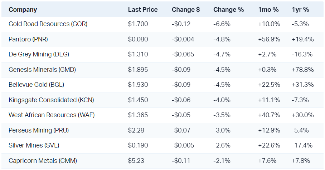Sort by Change % column header
The height and width of the screenshot is (170, 325).
pos(228,10)
